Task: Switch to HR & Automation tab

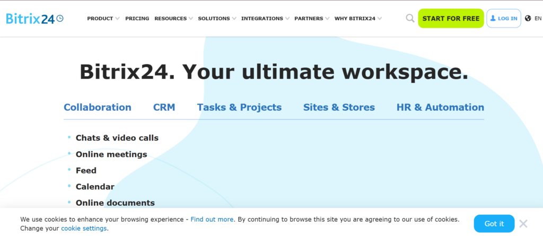Action: point(440,108)
